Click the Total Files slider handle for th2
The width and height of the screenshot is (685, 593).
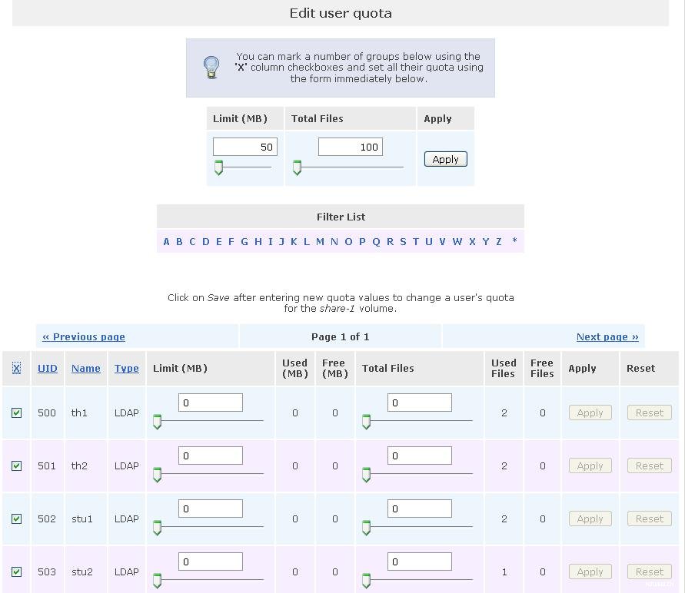367,474
